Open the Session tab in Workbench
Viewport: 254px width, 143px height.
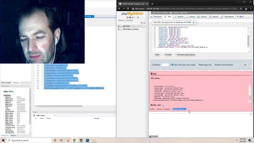[x=13, y=135]
